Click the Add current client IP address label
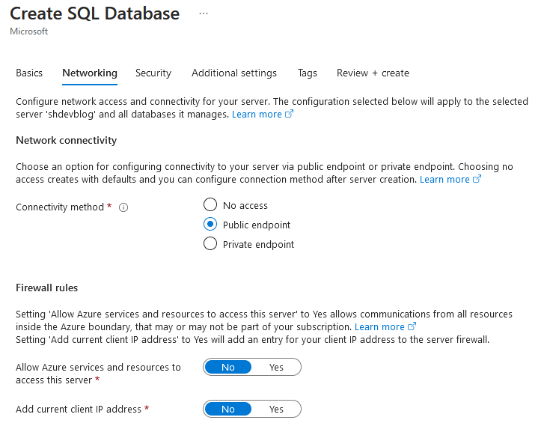 79,409
